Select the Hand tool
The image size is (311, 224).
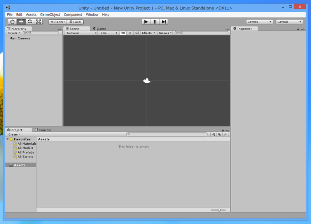click(12, 22)
